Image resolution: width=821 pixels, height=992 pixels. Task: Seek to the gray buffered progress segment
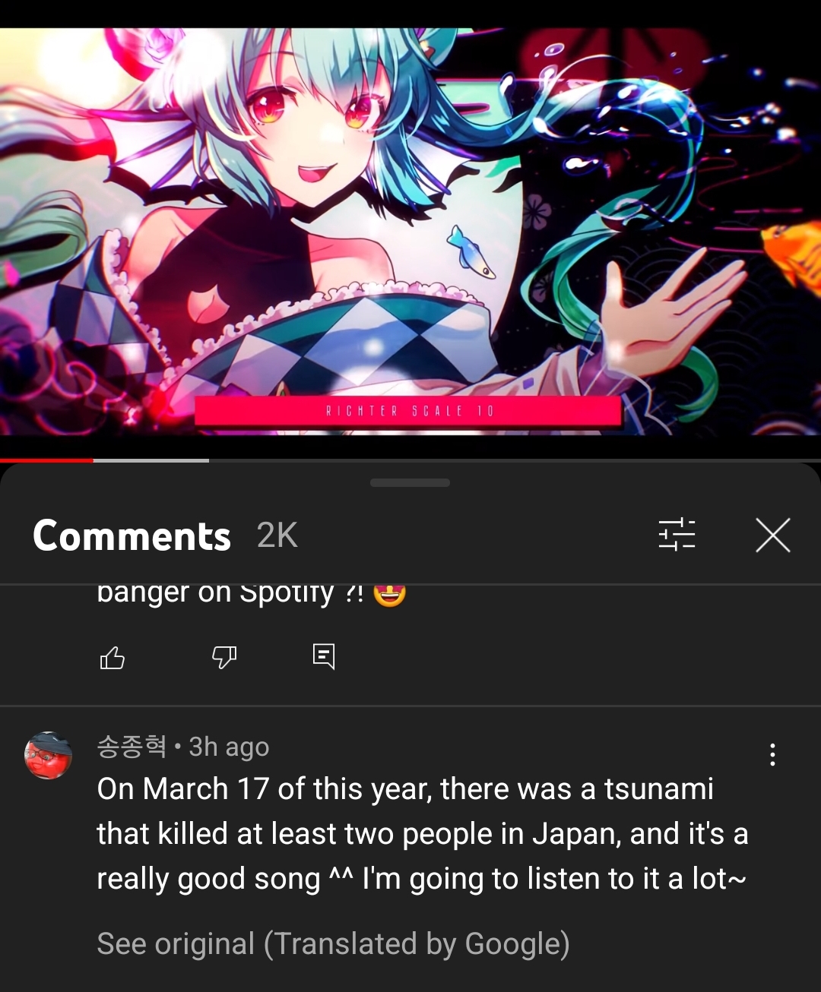coord(151,460)
